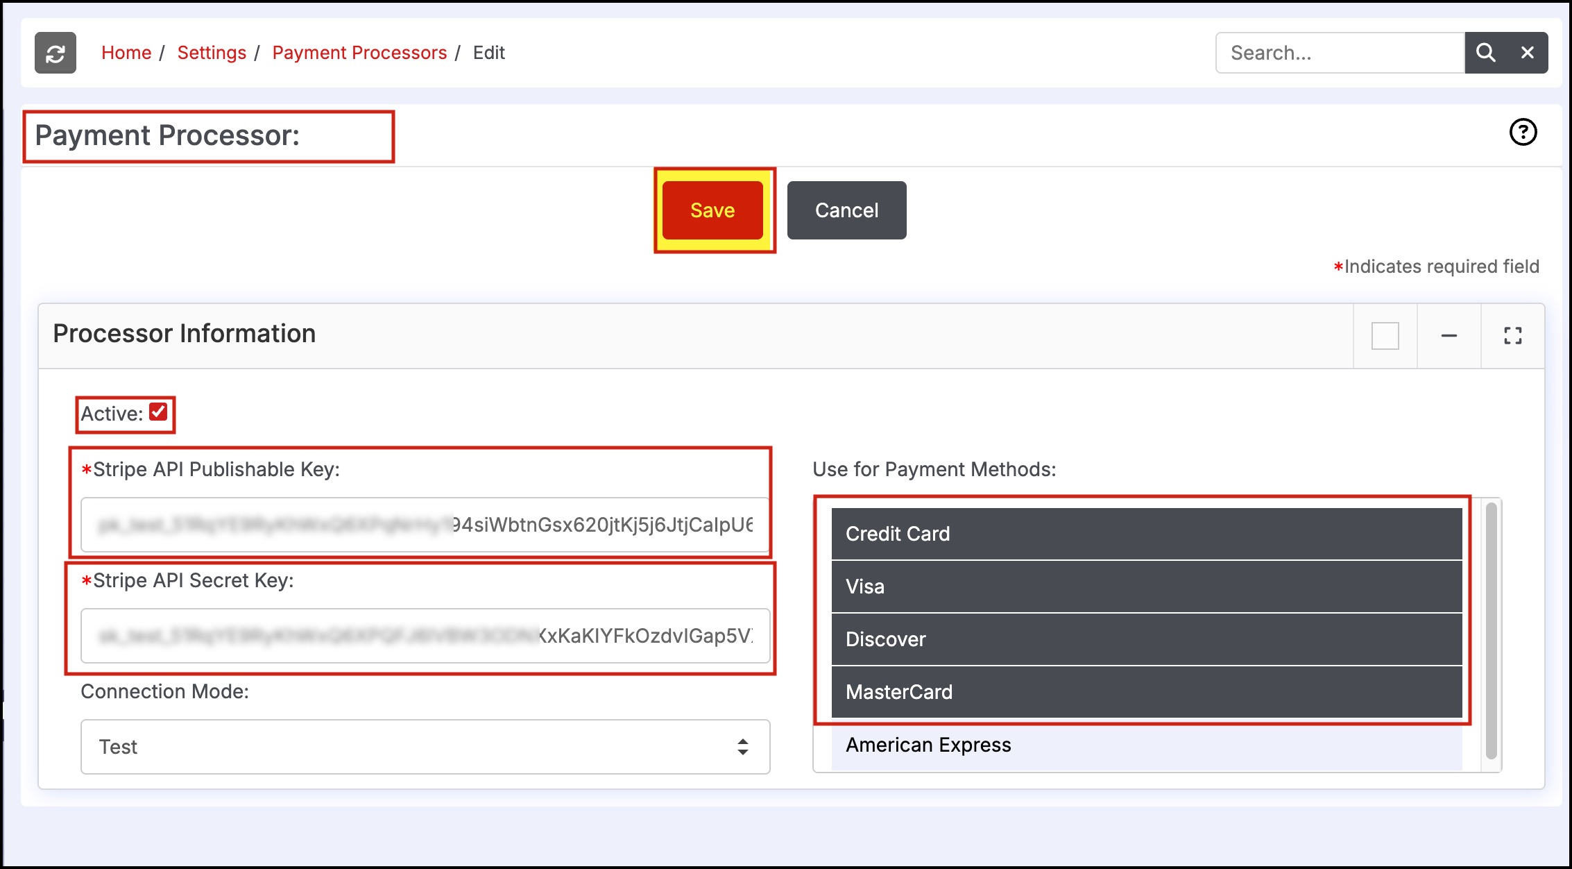This screenshot has width=1572, height=869.
Task: Click the payment methods list scrollbar
Action: (1491, 630)
